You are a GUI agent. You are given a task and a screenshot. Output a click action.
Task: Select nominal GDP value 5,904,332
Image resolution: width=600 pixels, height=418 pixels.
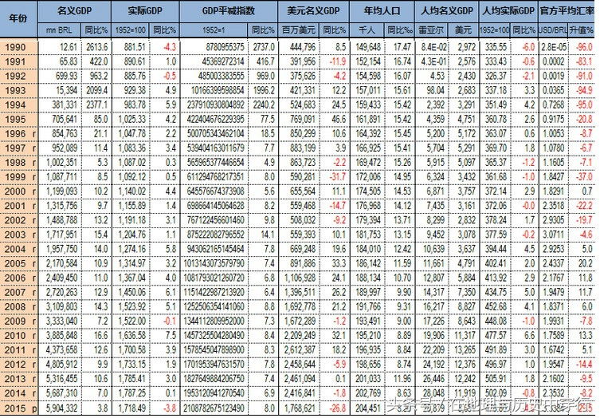[61, 408]
